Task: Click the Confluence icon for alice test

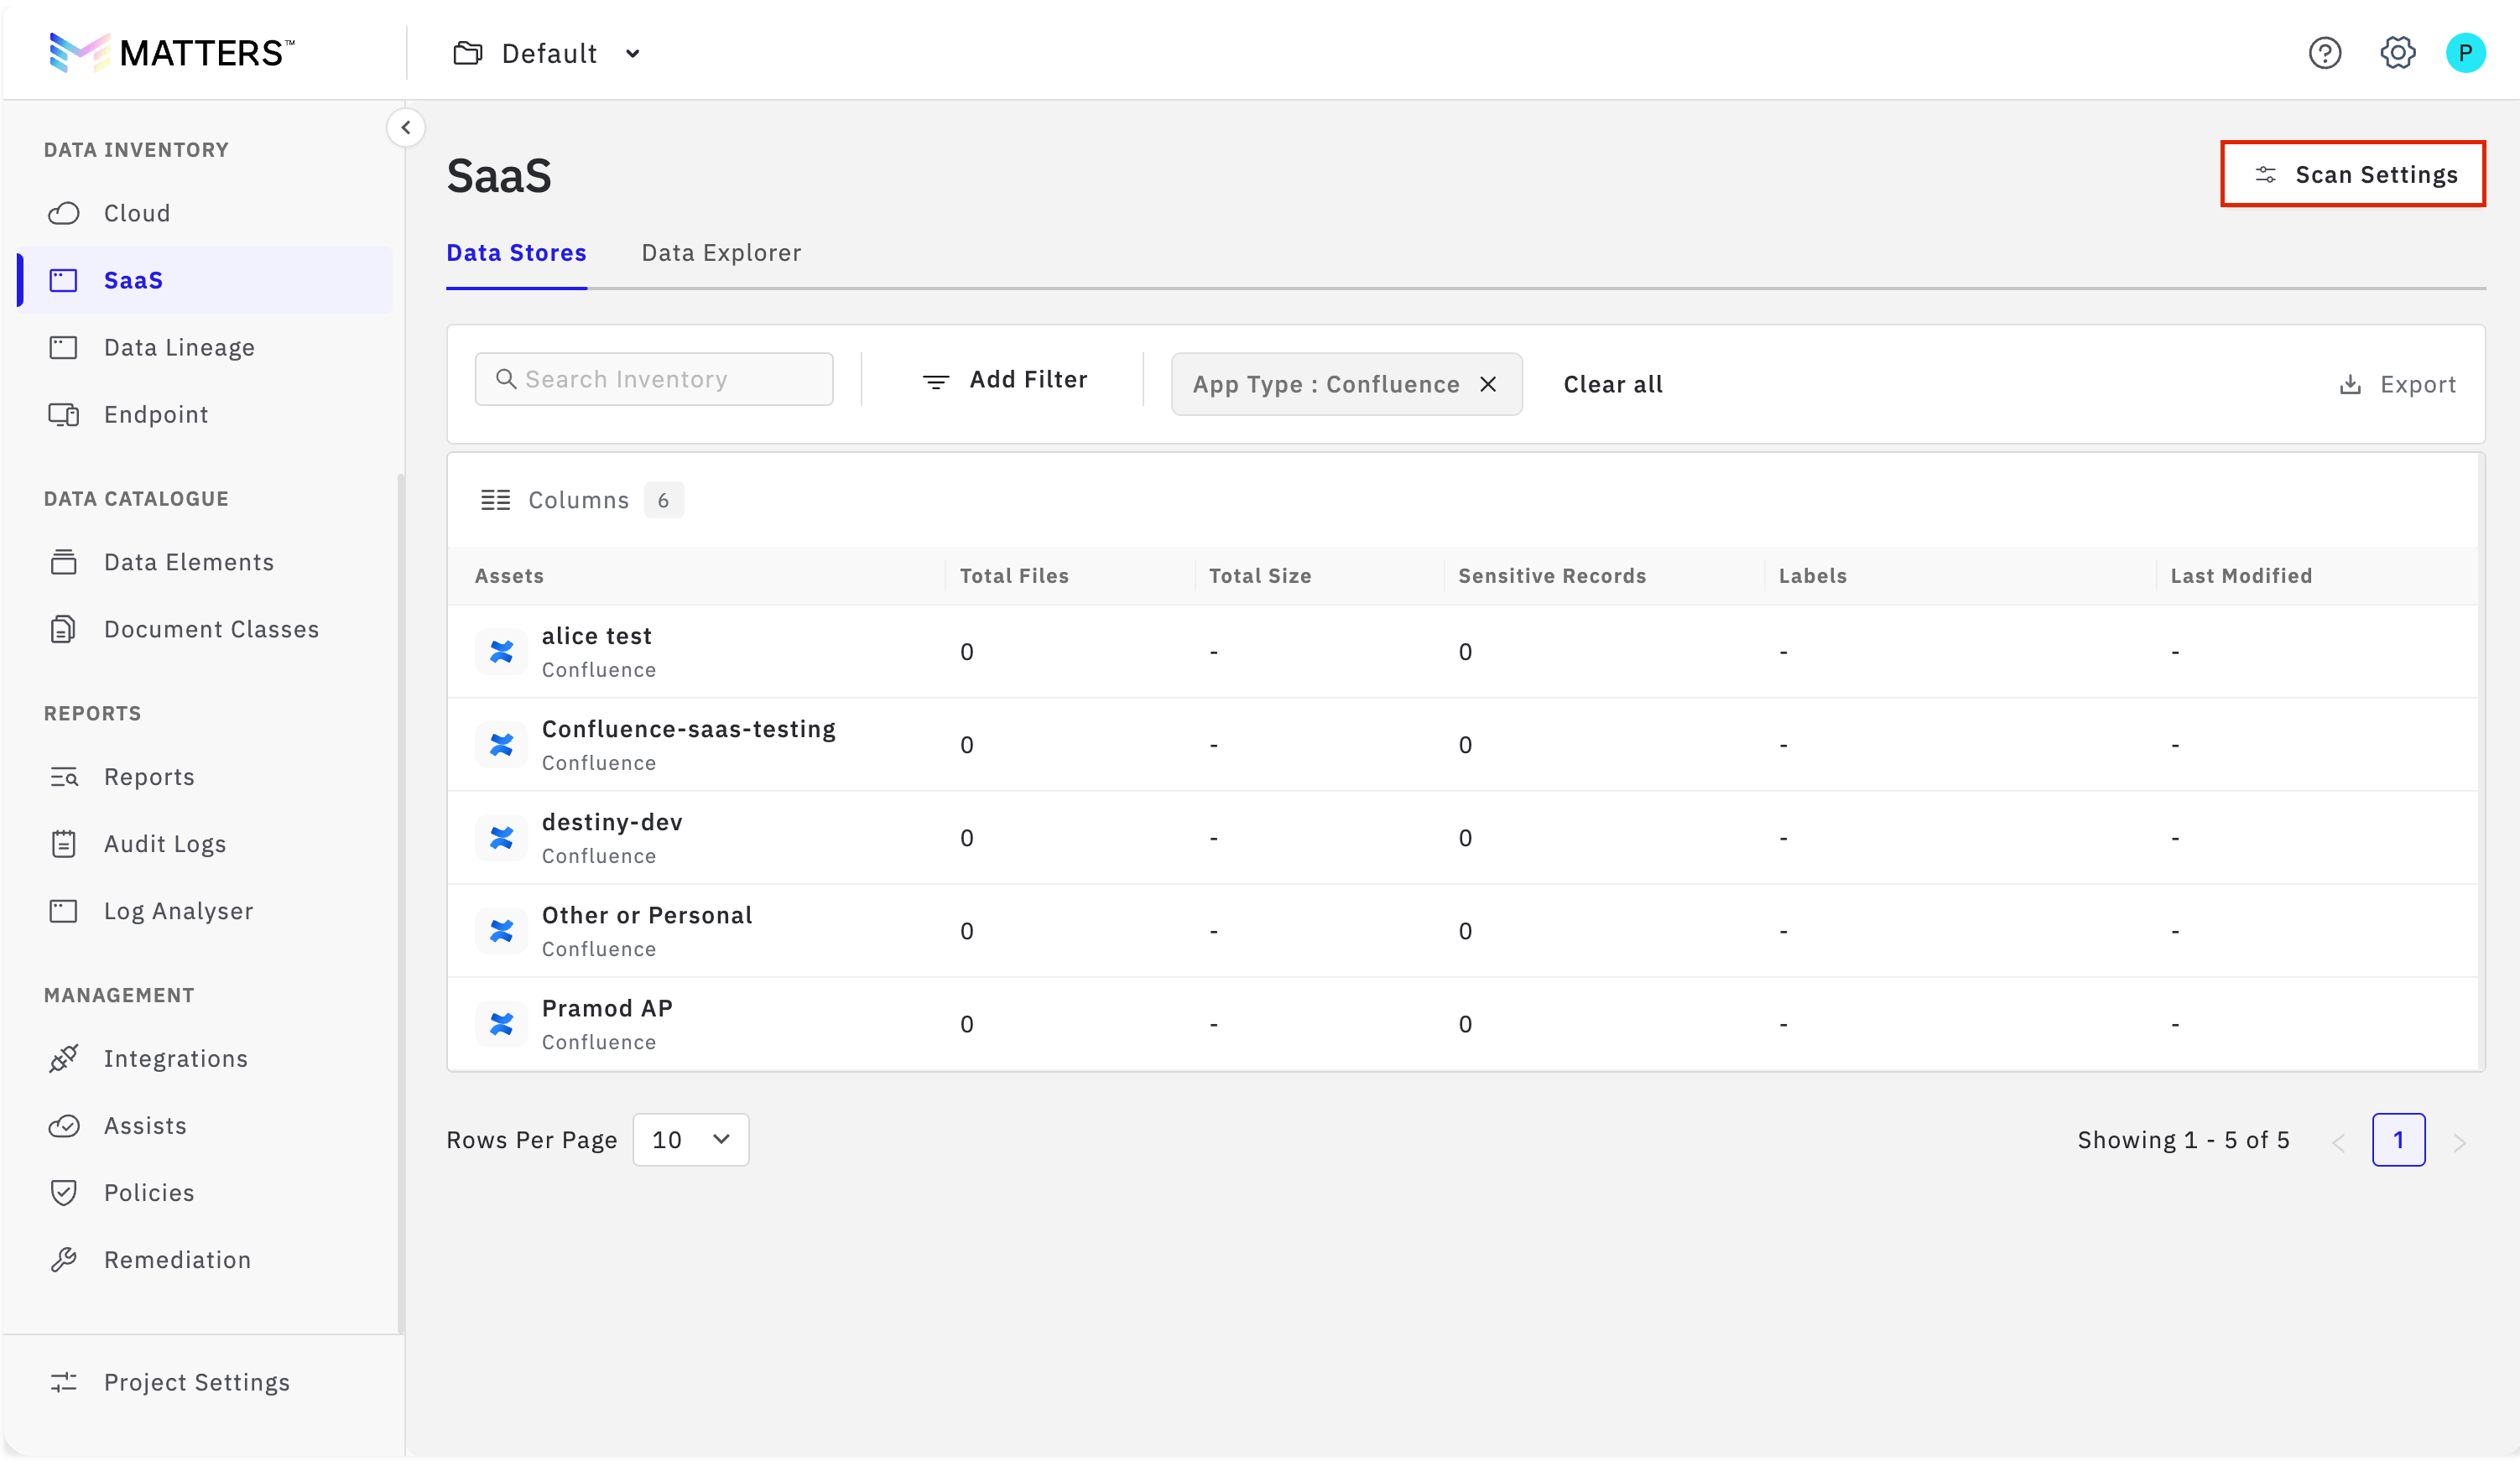Action: (x=501, y=652)
